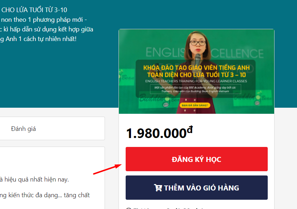Click the line 'non theo 1 phương pháp mới'

tap(42, 20)
